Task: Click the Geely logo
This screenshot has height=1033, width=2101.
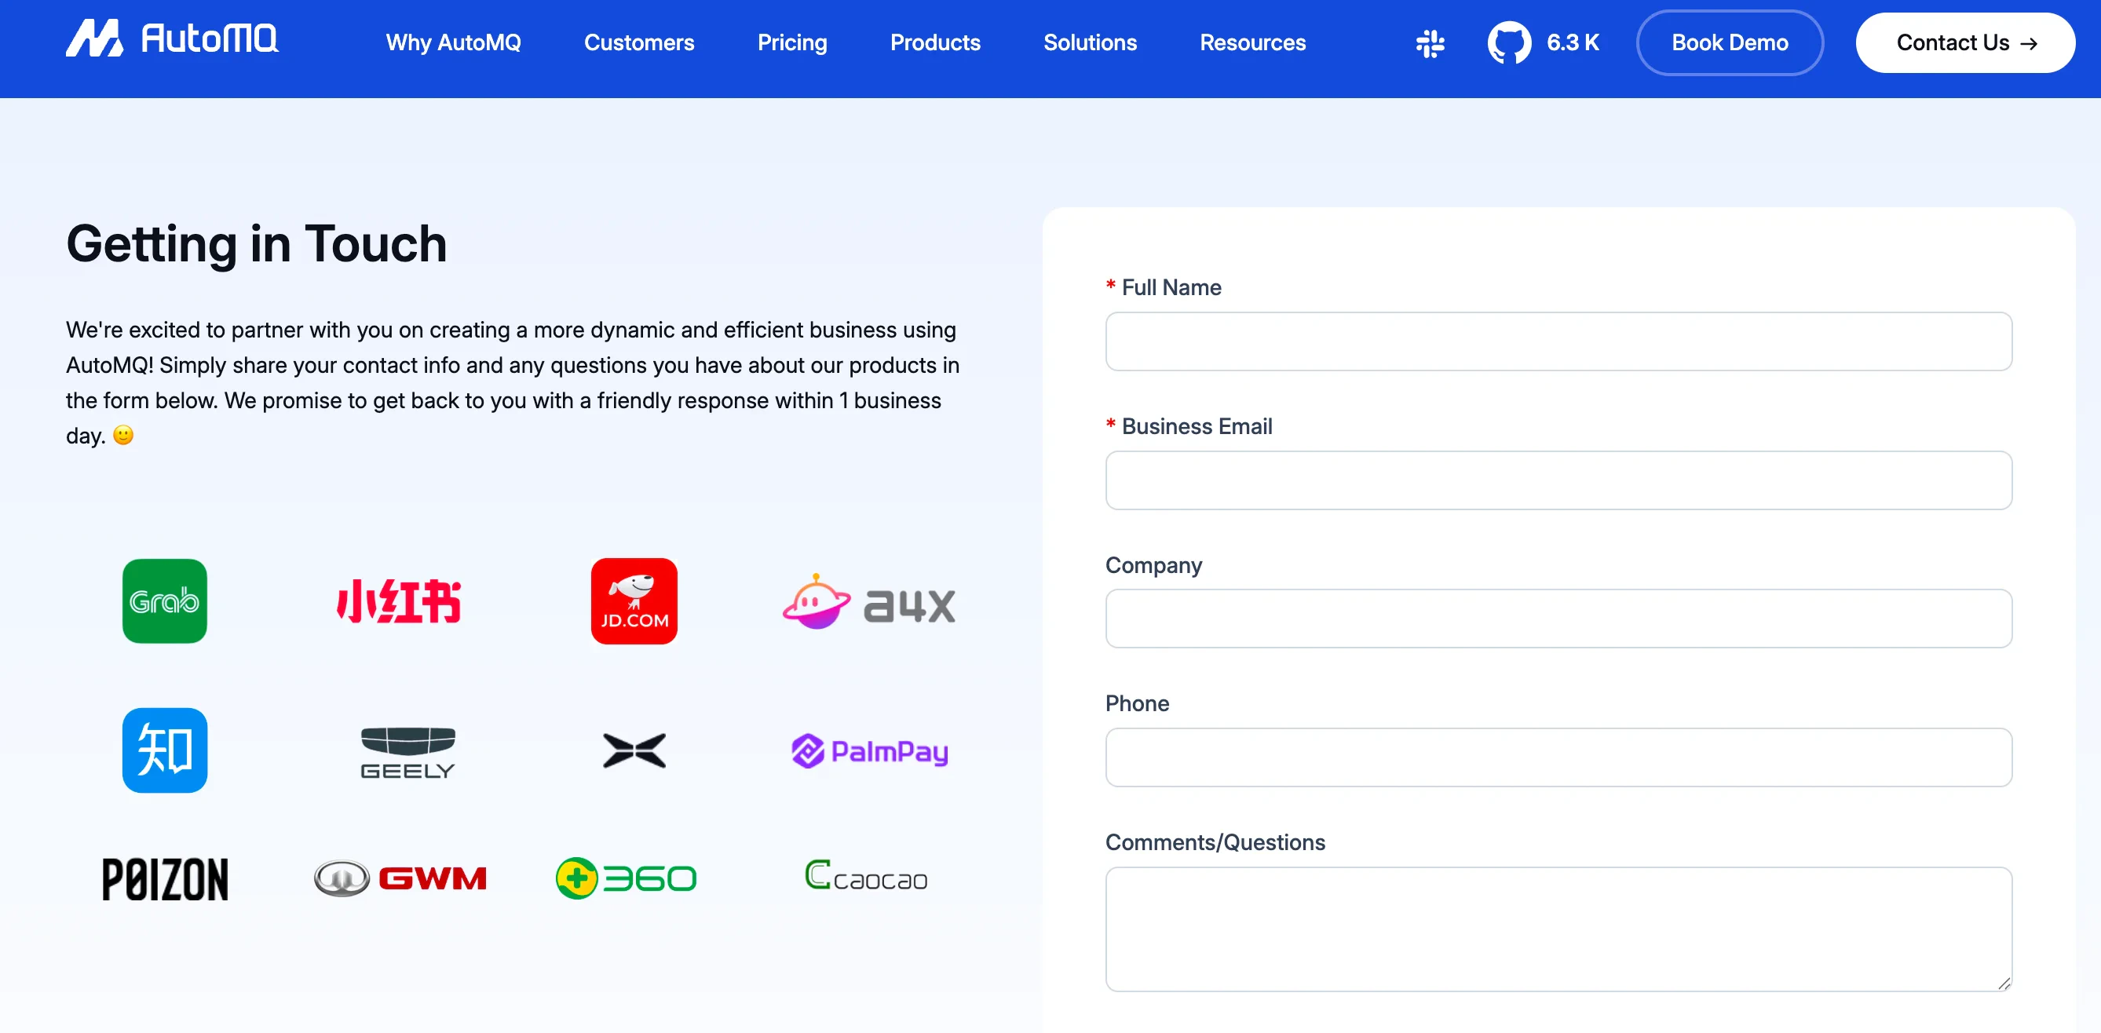Action: [x=407, y=753]
